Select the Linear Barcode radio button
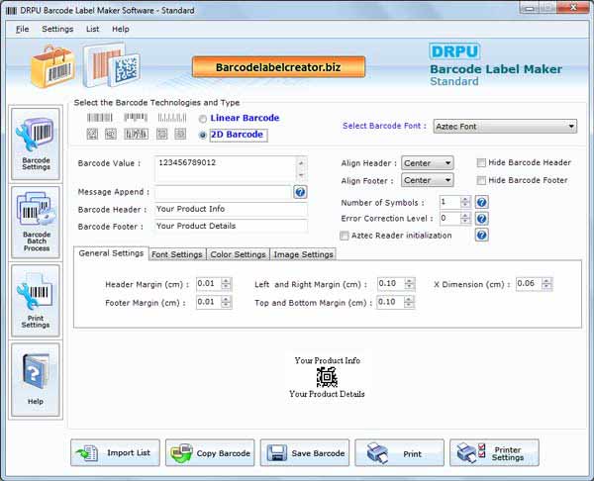This screenshot has width=594, height=481. 203,119
